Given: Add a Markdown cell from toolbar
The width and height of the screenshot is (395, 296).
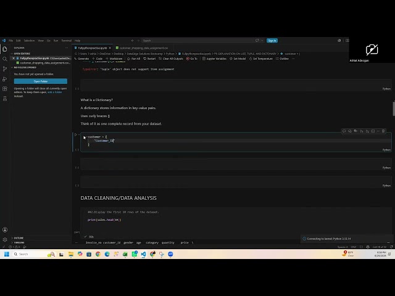Looking at the screenshot, I should click(x=114, y=59).
